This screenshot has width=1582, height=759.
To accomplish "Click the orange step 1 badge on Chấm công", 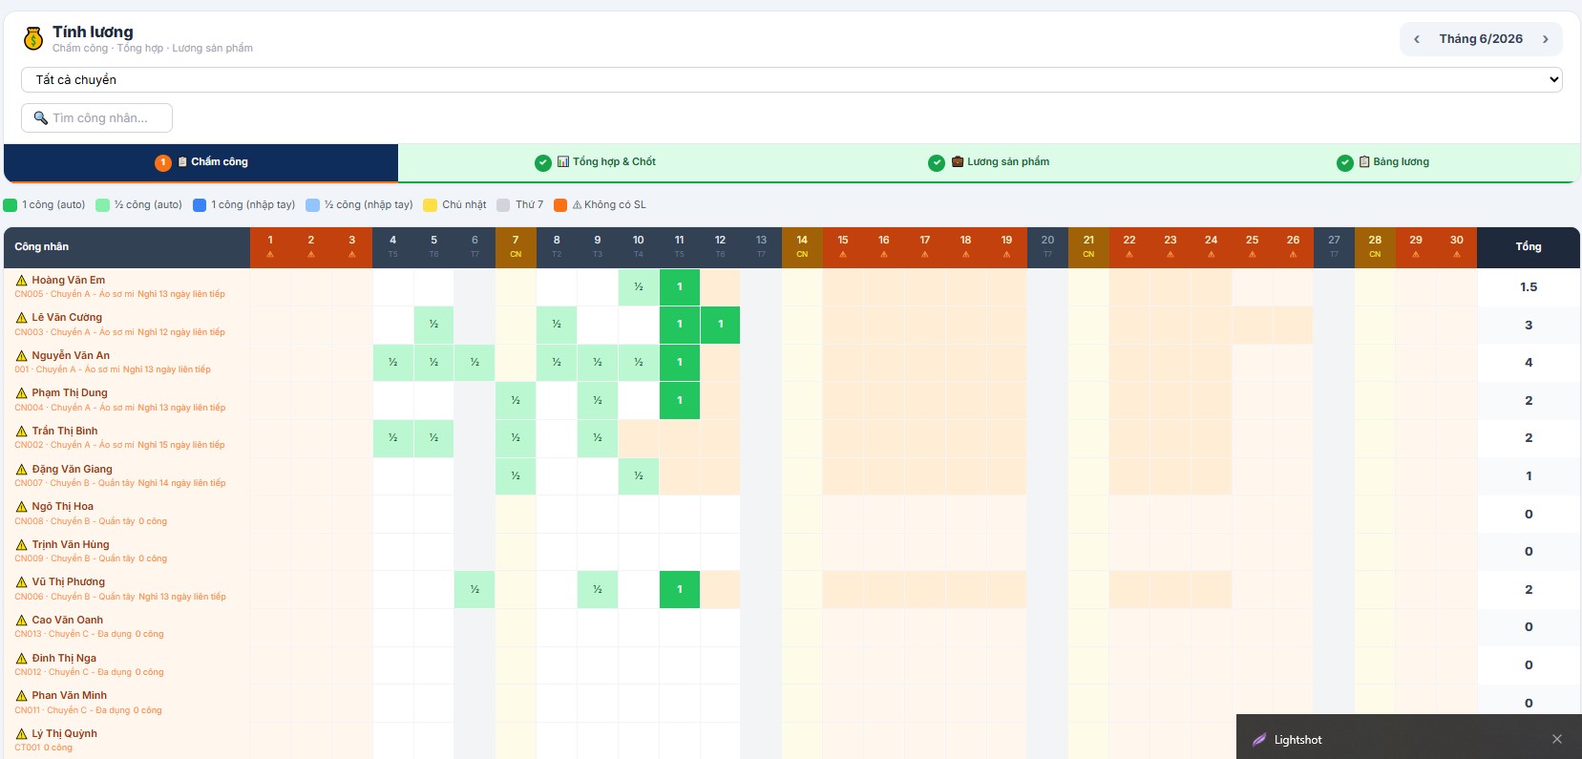I will [163, 162].
